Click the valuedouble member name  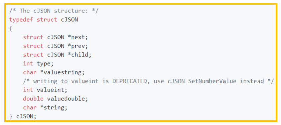(x=66, y=99)
